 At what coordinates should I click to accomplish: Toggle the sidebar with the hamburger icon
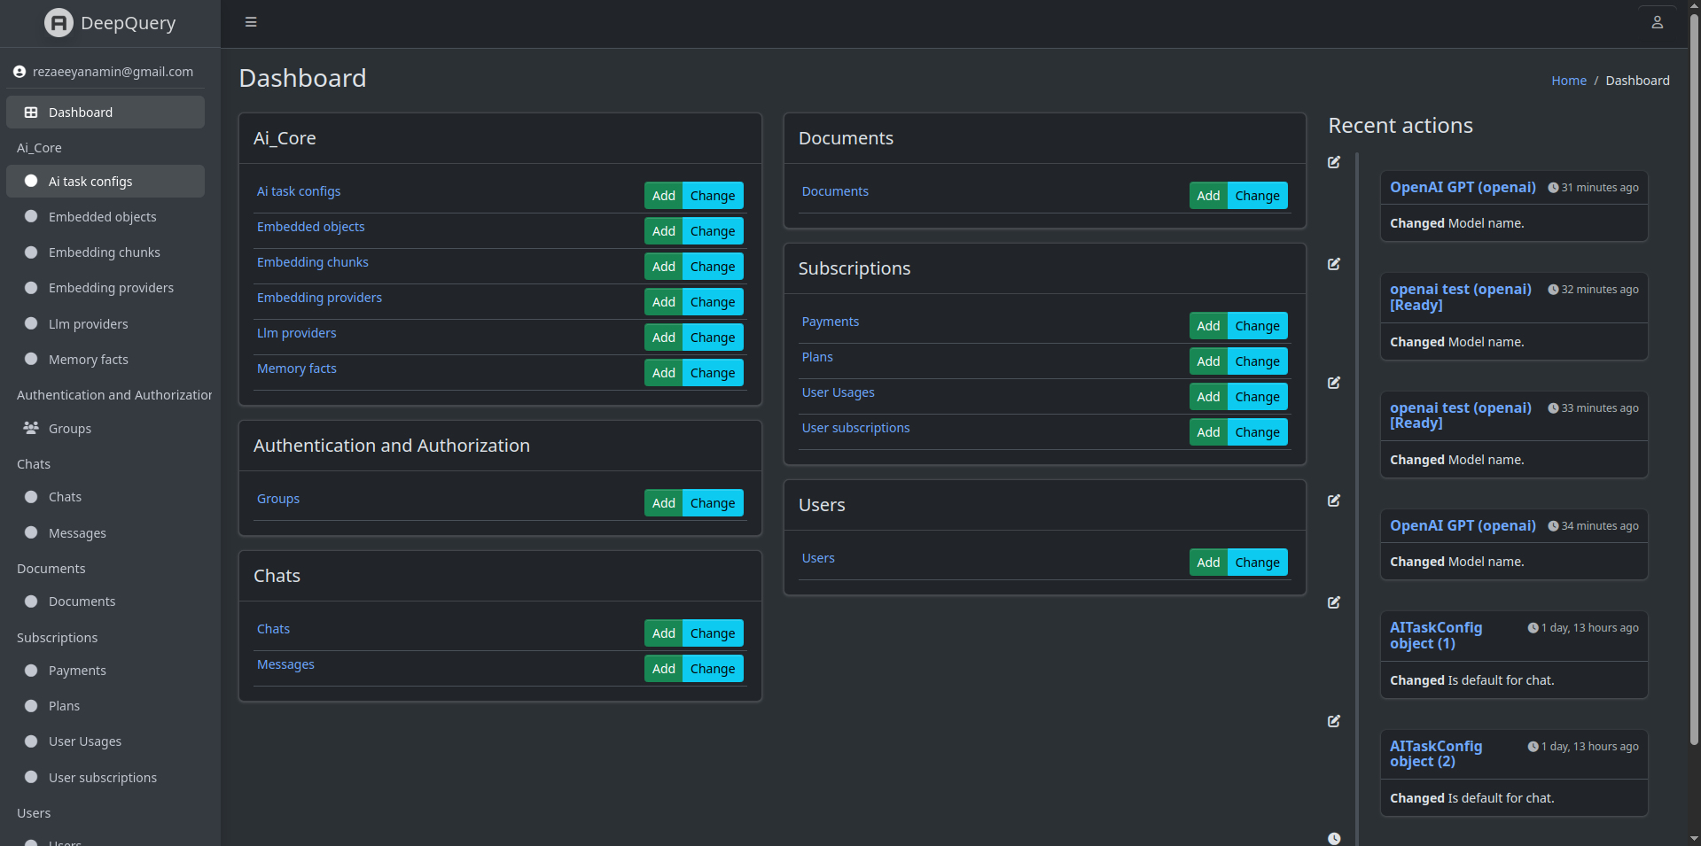pos(251,22)
